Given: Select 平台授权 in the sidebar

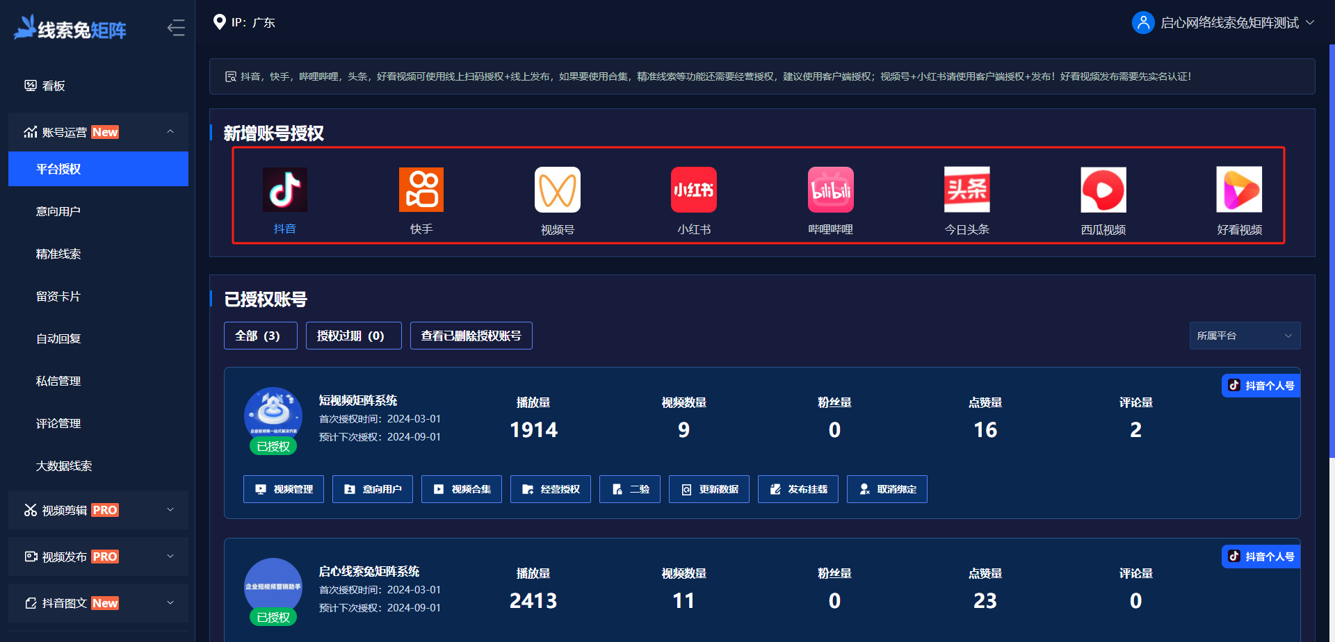Looking at the screenshot, I should 98,169.
